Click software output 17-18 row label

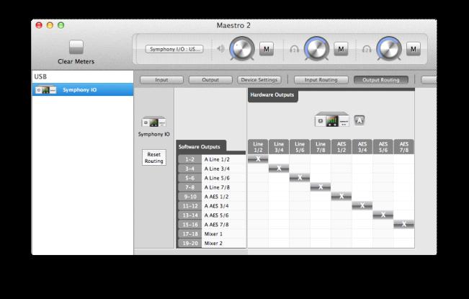189,233
